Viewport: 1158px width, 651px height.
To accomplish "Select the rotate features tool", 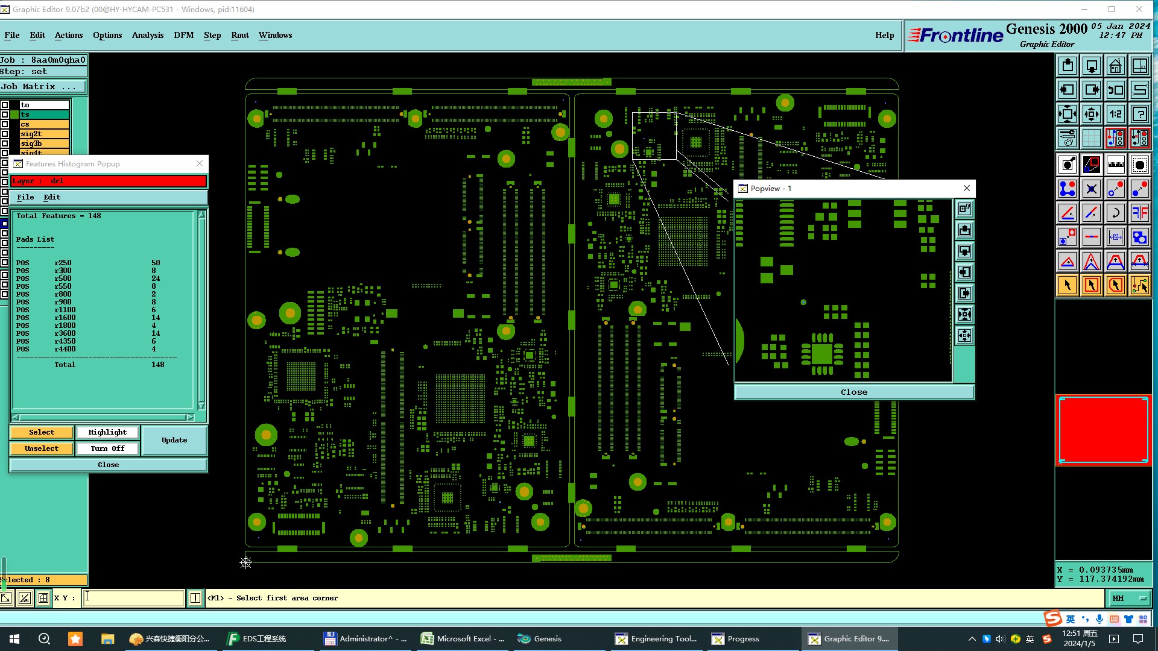I will coord(1115,213).
